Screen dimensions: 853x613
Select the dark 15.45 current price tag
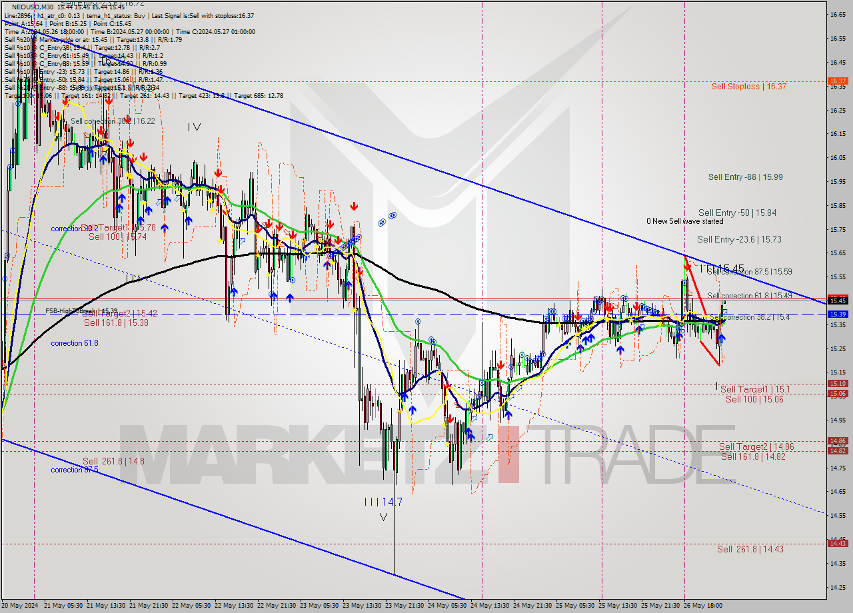pyautogui.click(x=837, y=301)
